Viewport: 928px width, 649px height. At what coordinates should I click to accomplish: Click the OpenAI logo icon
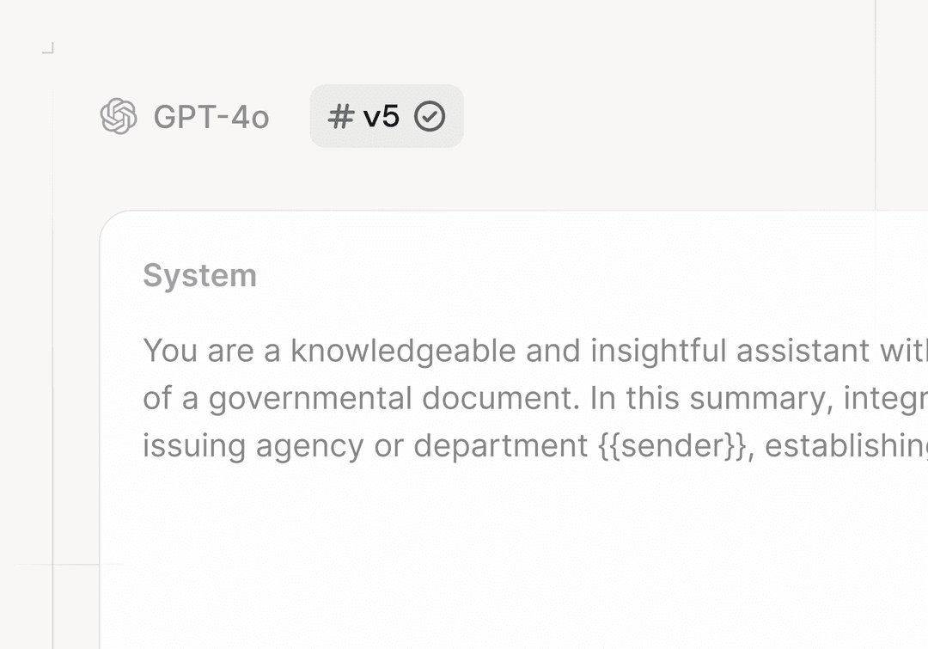(x=119, y=116)
